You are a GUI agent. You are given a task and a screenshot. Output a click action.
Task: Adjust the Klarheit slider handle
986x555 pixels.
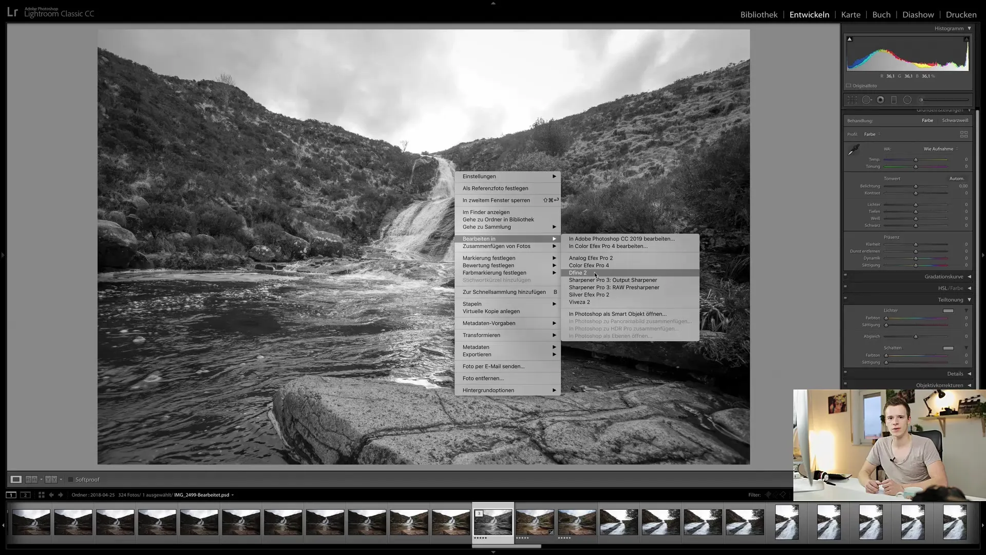916,245
